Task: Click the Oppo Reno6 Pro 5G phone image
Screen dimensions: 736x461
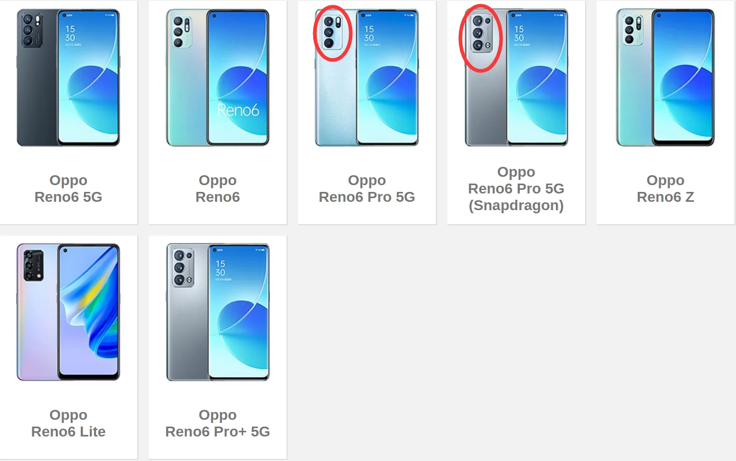Action: (367, 78)
